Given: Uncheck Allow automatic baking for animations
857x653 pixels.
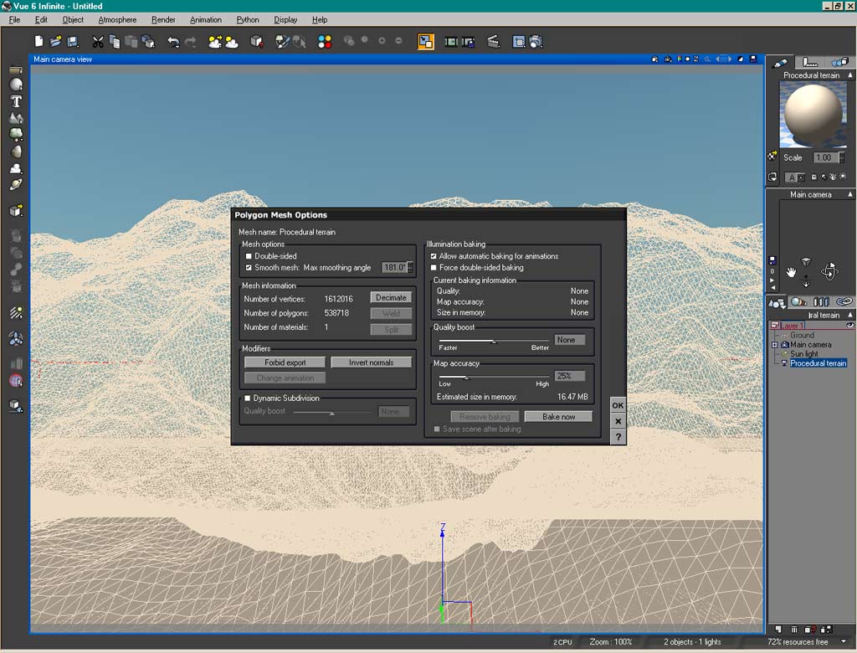Looking at the screenshot, I should [x=434, y=256].
